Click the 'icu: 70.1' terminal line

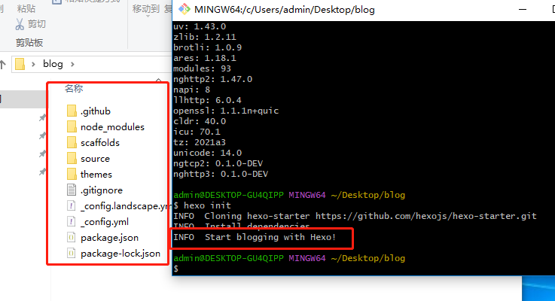point(197,132)
